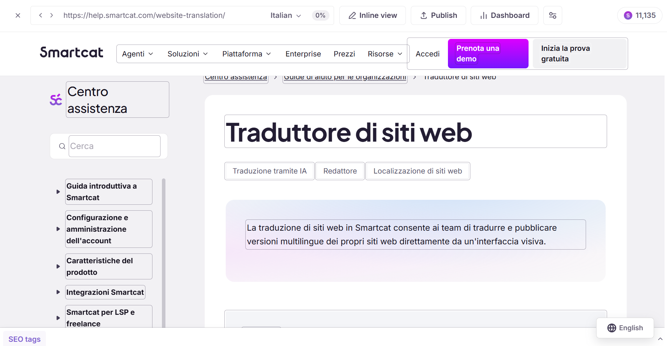Screen dimensions: 667x346
Task: Open the settings sliders icon
Action: pos(553,15)
